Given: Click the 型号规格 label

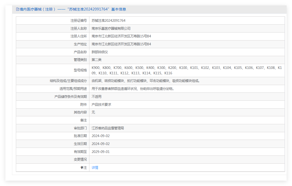Looking at the screenshot, I should [80, 70].
